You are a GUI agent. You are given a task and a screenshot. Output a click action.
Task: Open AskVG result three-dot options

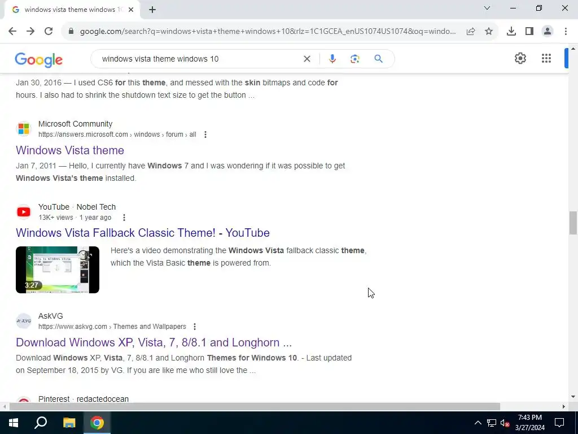(195, 327)
